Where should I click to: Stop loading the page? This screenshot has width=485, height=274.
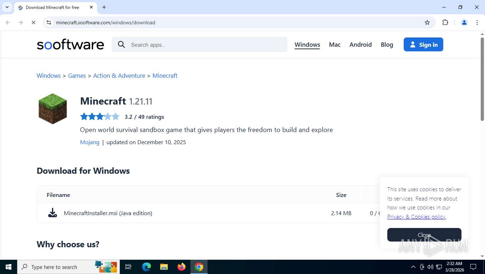coord(33,22)
